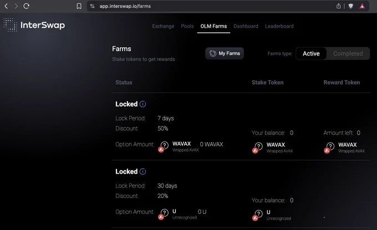Click the My Farms button
This screenshot has height=230, width=377.
tap(225, 53)
